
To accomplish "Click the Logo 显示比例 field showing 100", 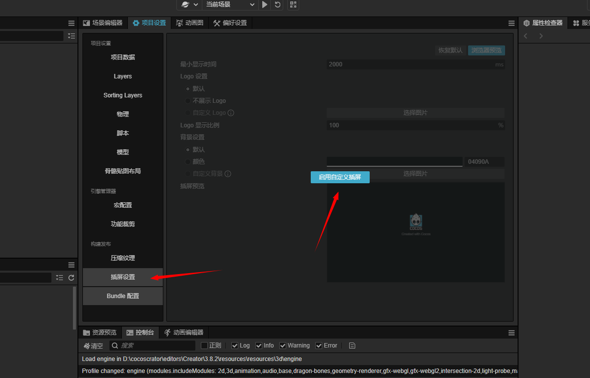I will point(416,125).
